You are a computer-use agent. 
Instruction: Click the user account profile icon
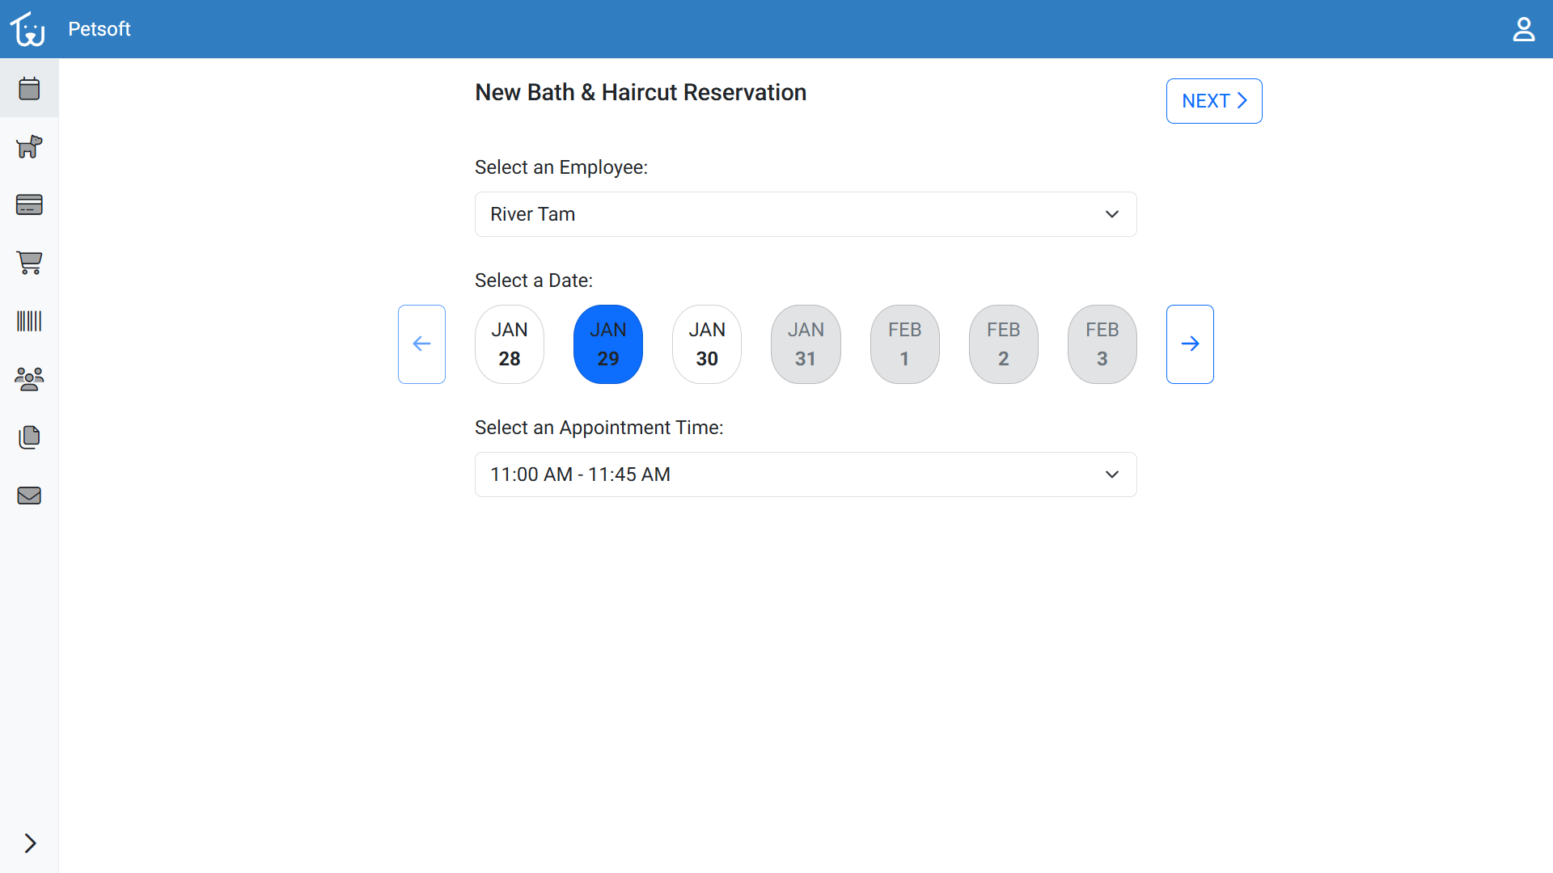pos(1524,29)
